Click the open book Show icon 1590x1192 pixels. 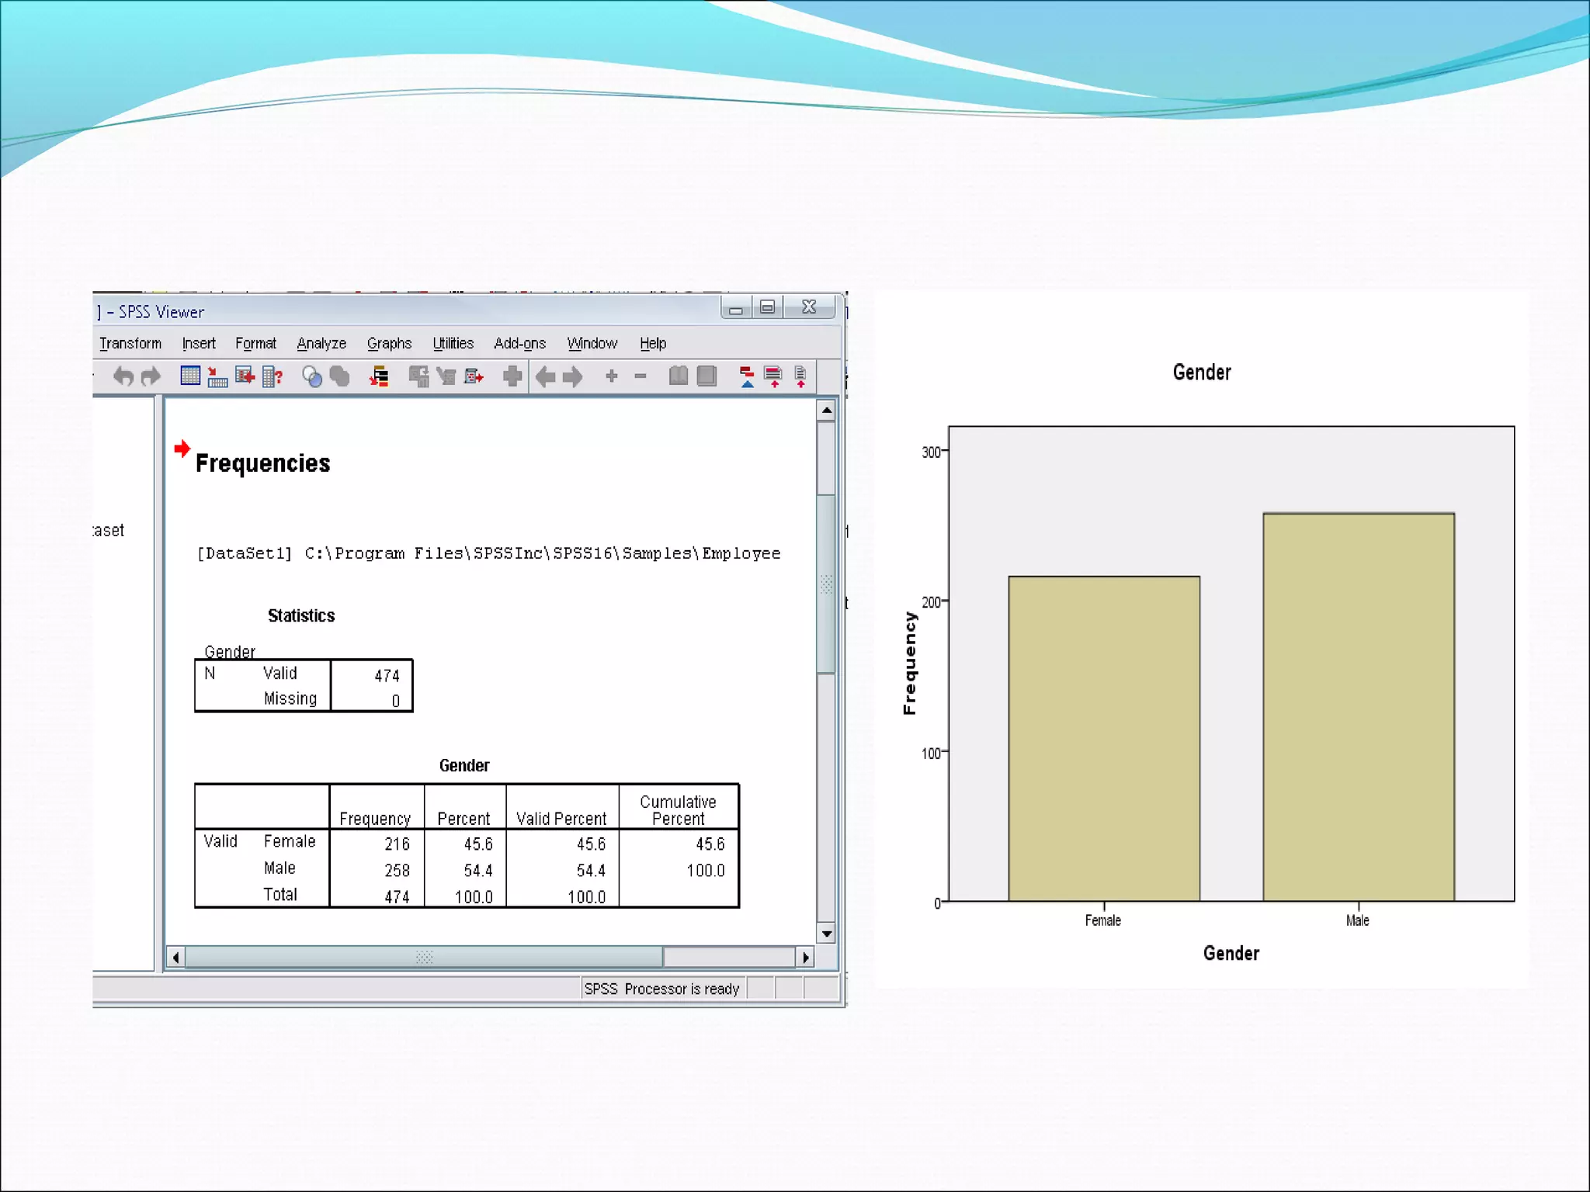(679, 376)
